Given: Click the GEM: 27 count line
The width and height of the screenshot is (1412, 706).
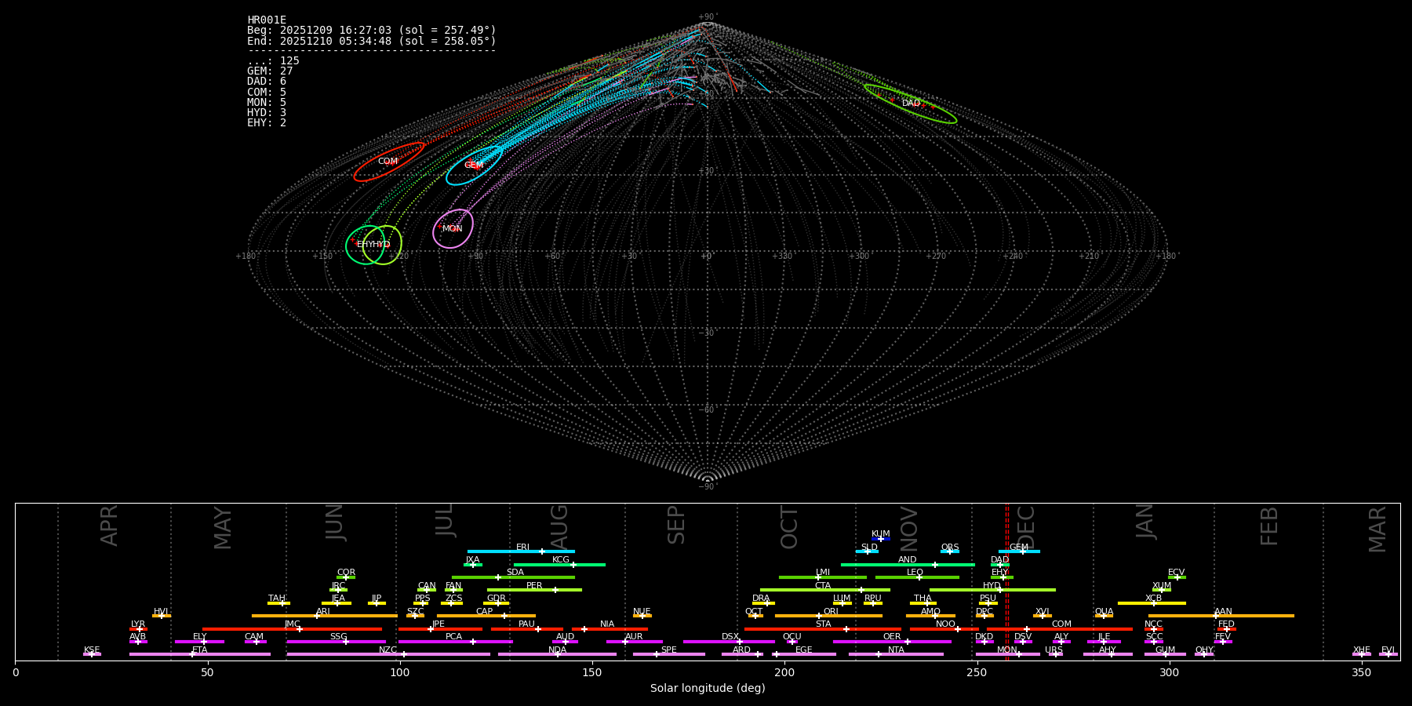Looking at the screenshot, I should pyautogui.click(x=270, y=71).
